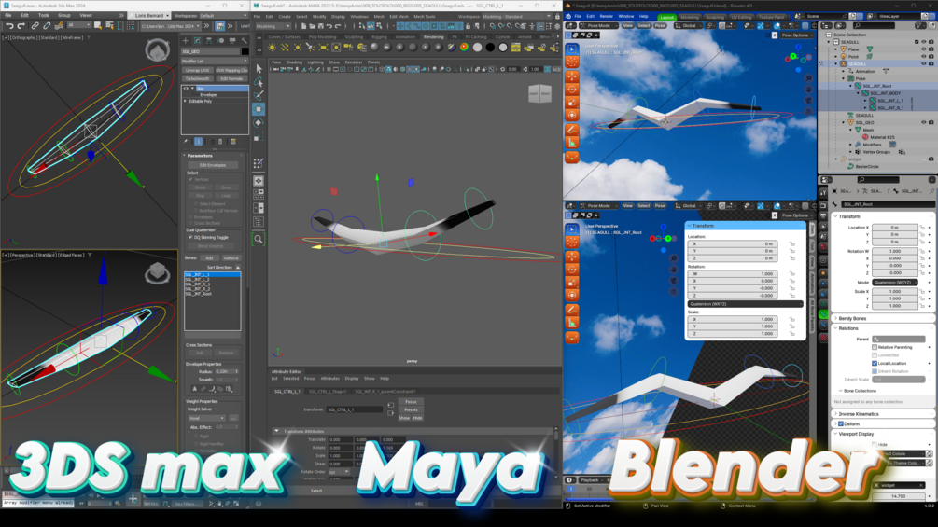Open the Utilities wrench tab in 3ds Max
The height and width of the screenshot is (527, 938).
pos(245,41)
